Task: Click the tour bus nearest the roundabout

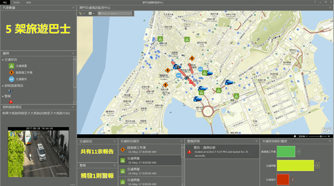Action: click(197, 99)
